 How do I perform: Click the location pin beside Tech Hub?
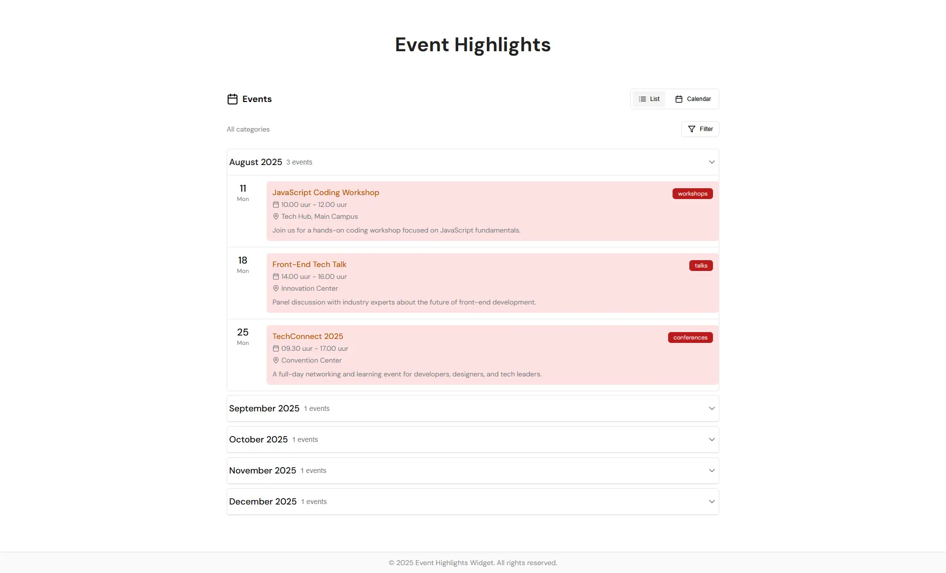275,217
